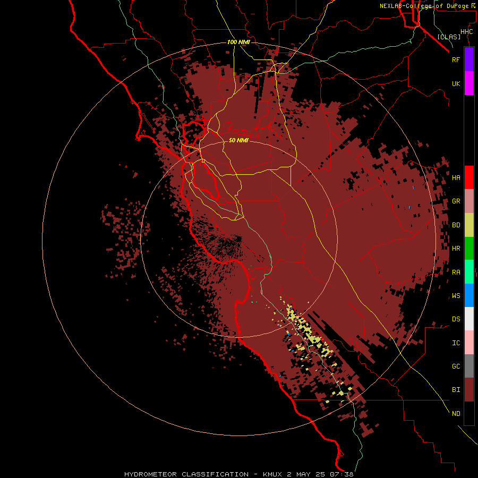Click the gray GC legend color swatch
Screen dimensions: 478x478
coord(469,366)
